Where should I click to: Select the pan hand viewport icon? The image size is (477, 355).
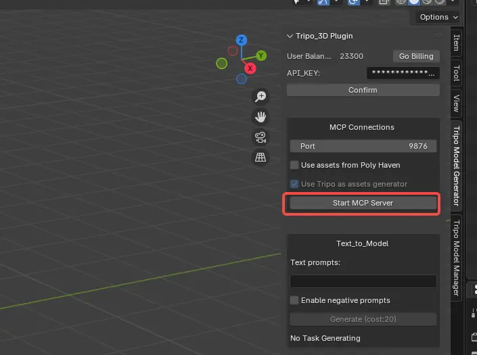click(x=260, y=117)
